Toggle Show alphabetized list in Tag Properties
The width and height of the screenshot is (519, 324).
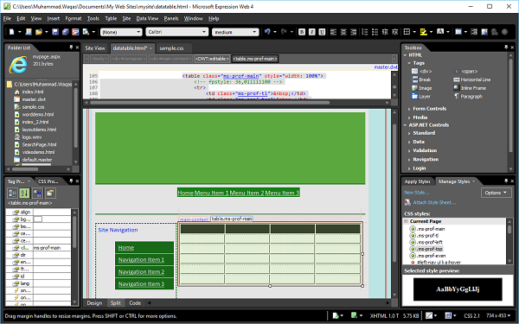point(24,193)
